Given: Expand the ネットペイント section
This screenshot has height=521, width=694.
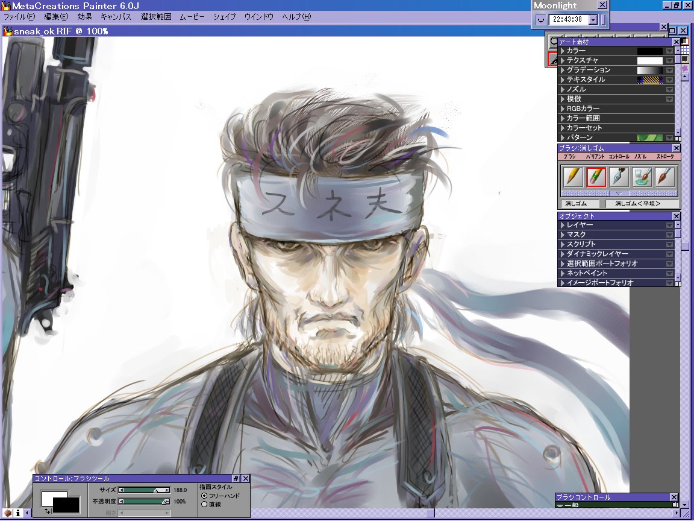Looking at the screenshot, I should [563, 273].
